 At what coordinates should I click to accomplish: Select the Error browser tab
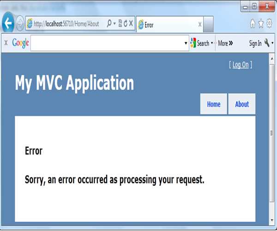[169, 24]
